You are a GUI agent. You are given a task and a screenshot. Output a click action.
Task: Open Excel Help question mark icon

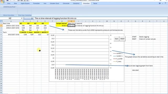pos(160,3)
